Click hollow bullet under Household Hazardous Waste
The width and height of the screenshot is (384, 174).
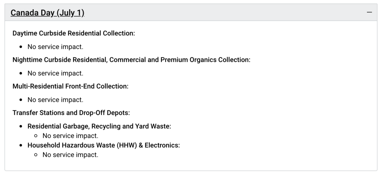point(37,155)
